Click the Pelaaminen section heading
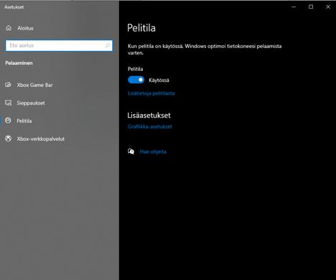Viewport: 336px width, 280px height. pos(19,63)
